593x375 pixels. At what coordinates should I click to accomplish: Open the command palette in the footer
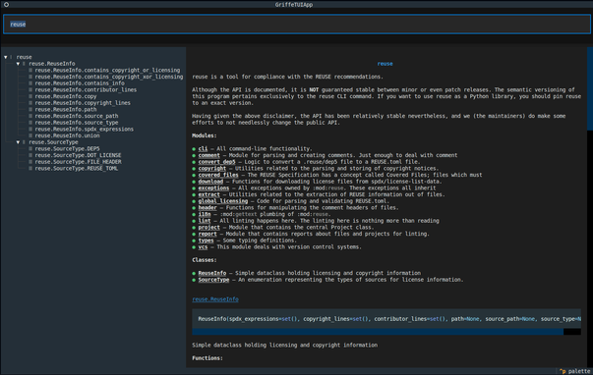[x=575, y=371]
